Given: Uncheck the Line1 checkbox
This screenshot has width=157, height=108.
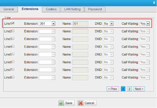Looking at the screenshot, I should point(13,23).
